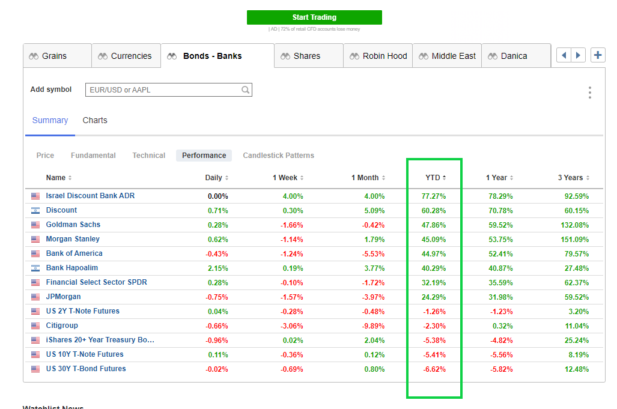Click the binoculars icon on Grains tab
Screen dimensions: 617x409
[34, 56]
